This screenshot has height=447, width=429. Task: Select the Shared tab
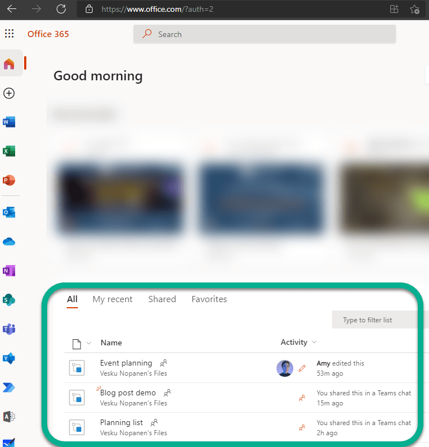pyautogui.click(x=162, y=299)
